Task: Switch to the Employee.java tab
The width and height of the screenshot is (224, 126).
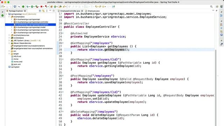Action: point(92,11)
